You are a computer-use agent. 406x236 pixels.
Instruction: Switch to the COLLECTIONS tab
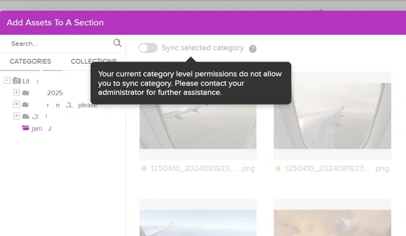point(94,61)
